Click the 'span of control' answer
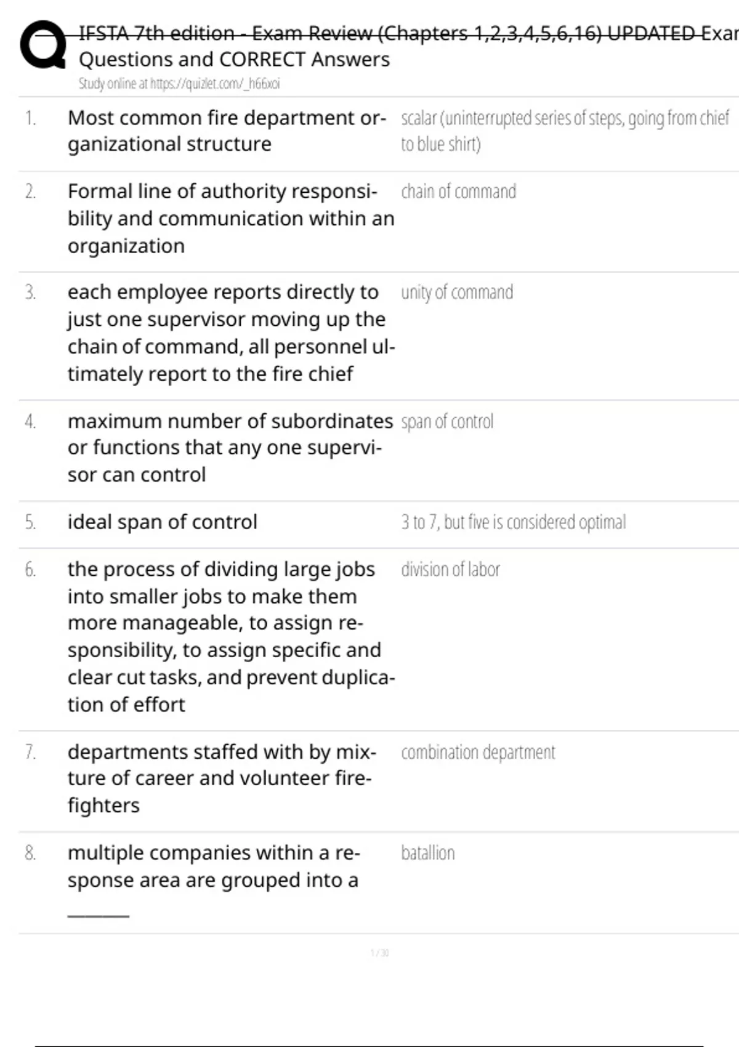This screenshot has width=739, height=1047. pos(447,422)
